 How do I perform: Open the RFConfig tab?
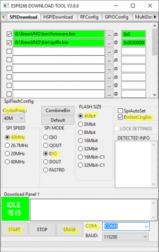(x=89, y=17)
